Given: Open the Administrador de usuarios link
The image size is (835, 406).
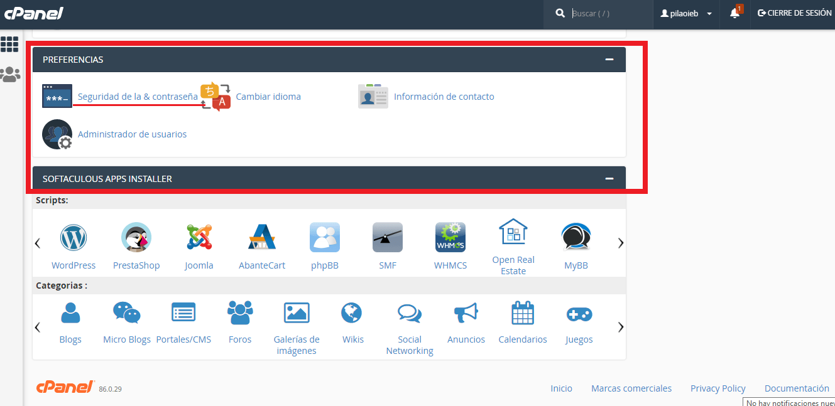Looking at the screenshot, I should pos(132,134).
